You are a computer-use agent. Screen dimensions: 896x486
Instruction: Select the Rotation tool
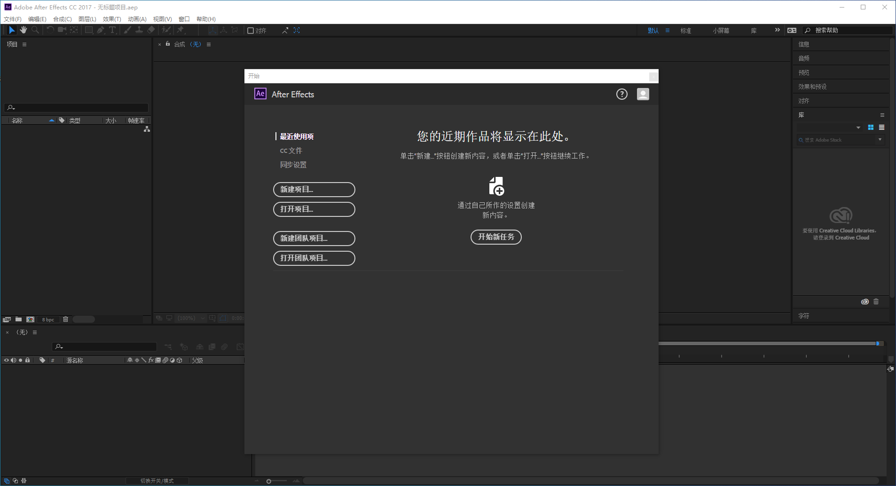50,30
